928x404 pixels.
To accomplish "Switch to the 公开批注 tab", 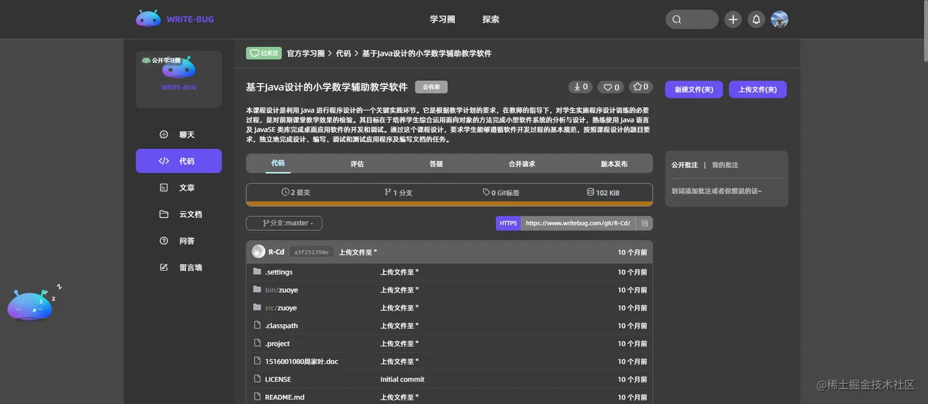I will (684, 165).
